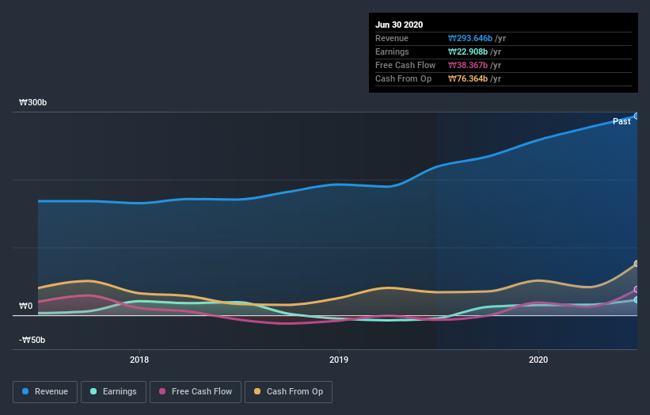650x415 pixels.
Task: Click the ₩300b y-axis label
Action: [x=32, y=102]
